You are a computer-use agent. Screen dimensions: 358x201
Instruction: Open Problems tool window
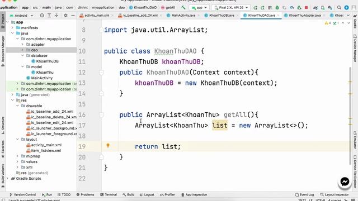[x=85, y=195]
